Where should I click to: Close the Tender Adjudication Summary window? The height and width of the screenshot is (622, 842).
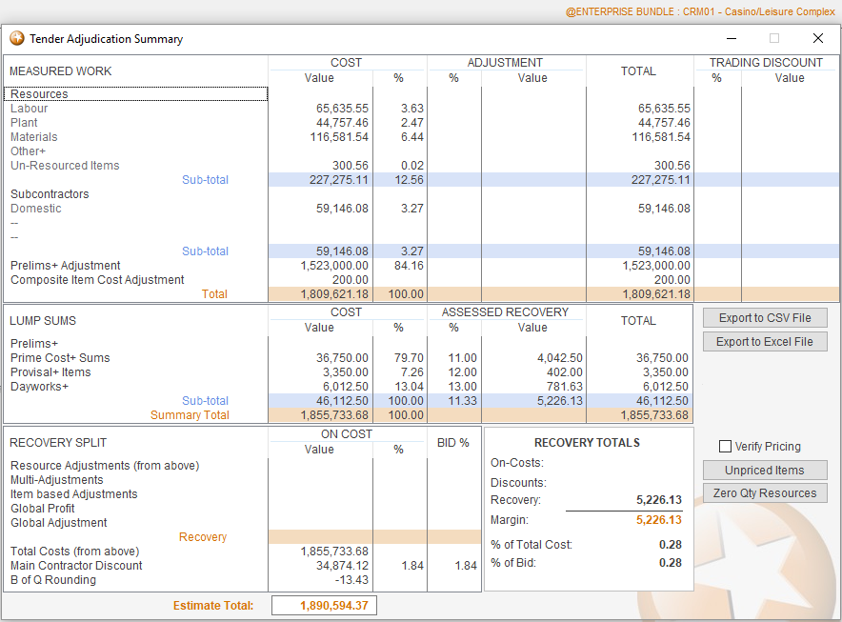click(x=818, y=38)
